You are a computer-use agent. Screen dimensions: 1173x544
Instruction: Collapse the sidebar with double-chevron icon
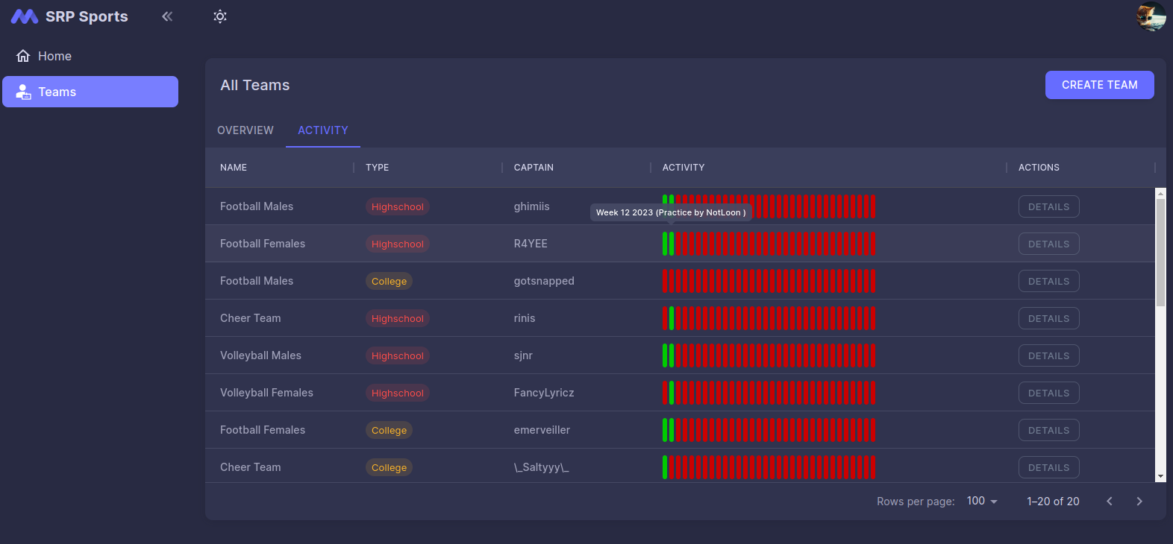point(167,16)
